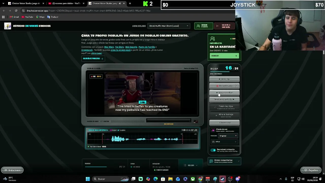This screenshot has height=183, width=325.
Task: Click the Choose mic button
Action: 224,123
